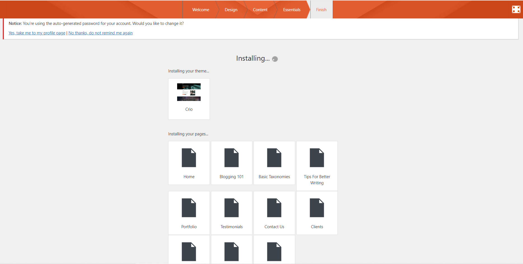
Task: Click the Testimonials page document icon
Action: coord(231,208)
